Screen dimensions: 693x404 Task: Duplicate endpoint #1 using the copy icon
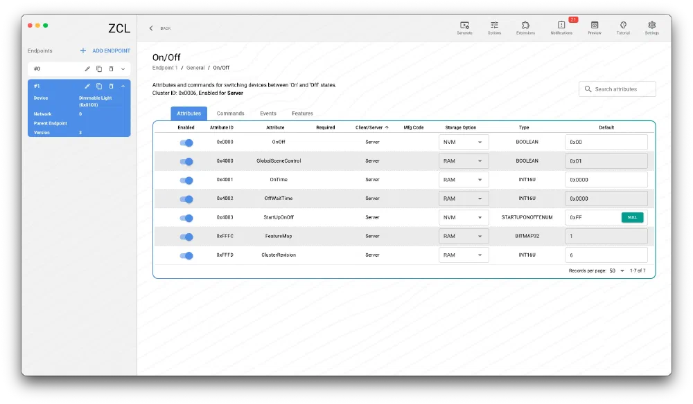pos(98,86)
